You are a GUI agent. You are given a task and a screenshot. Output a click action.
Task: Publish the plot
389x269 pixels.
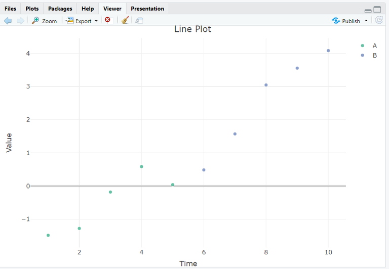point(346,21)
